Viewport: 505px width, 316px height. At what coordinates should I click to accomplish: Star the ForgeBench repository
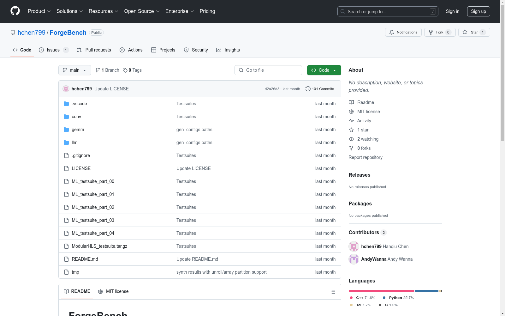[474, 32]
